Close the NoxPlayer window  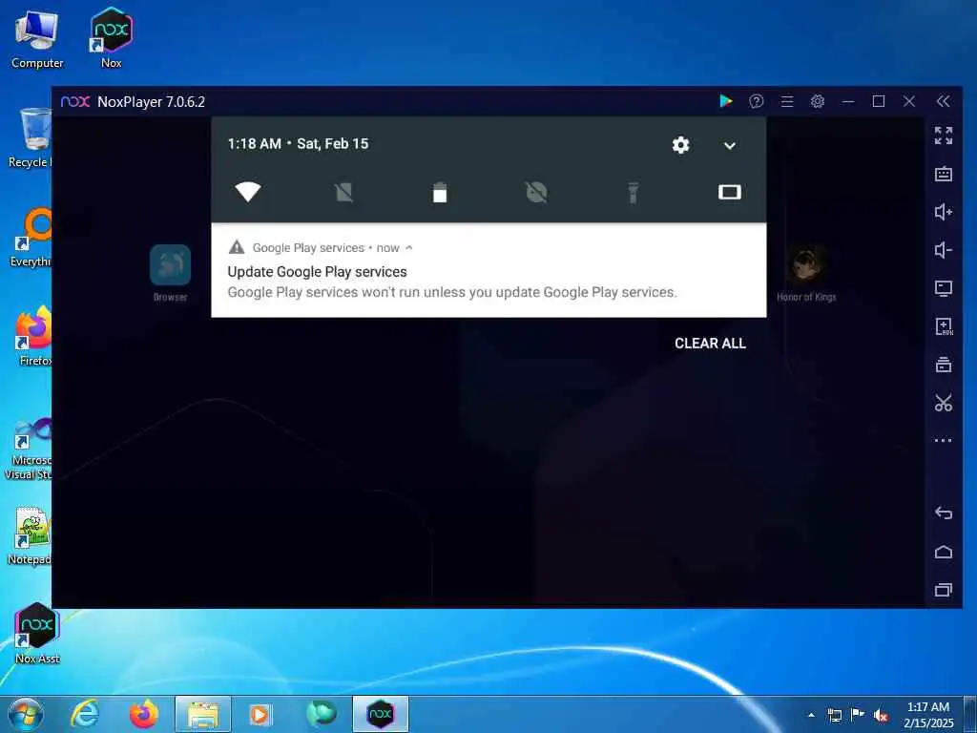click(x=909, y=101)
